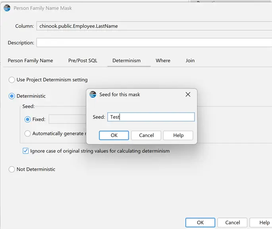Click the empty Description field
Image resolution: width=272 pixels, height=229 pixels.
[154, 42]
